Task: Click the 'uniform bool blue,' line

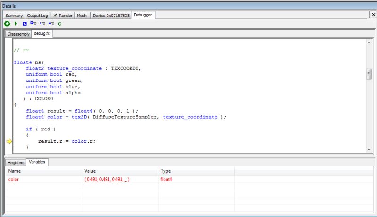Action: click(x=53, y=87)
